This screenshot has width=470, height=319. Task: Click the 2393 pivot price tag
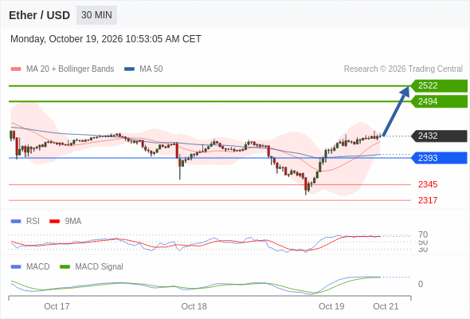(439, 158)
